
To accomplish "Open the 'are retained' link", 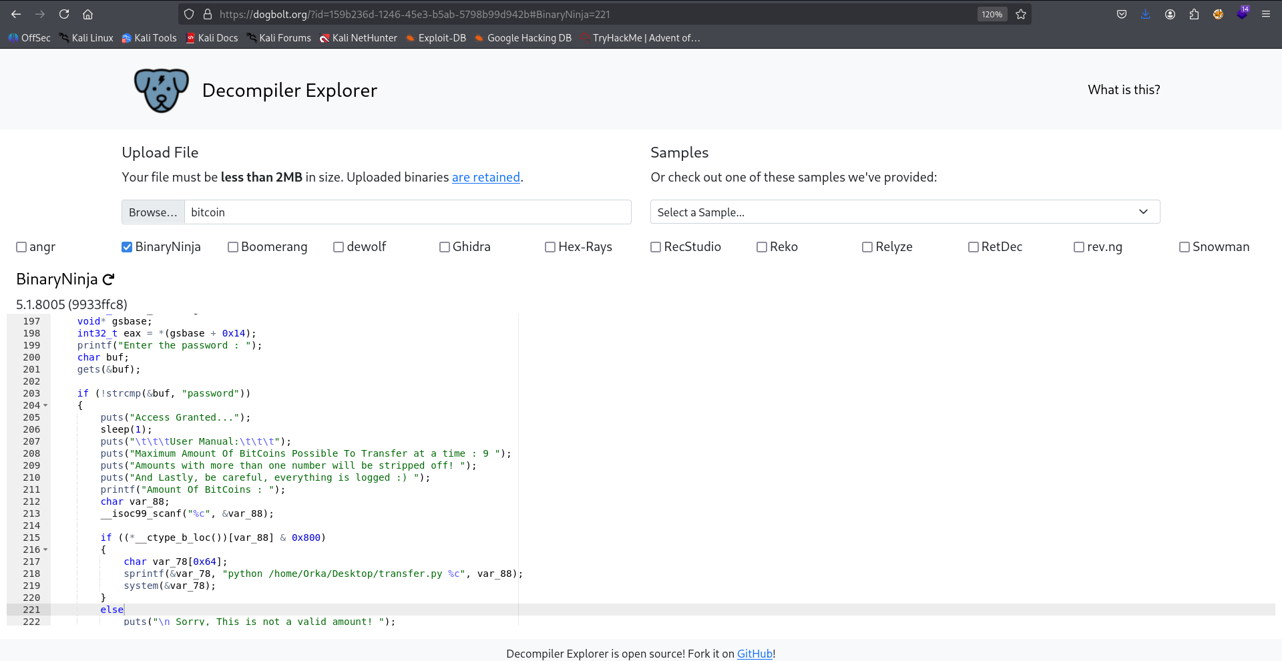I will click(485, 177).
